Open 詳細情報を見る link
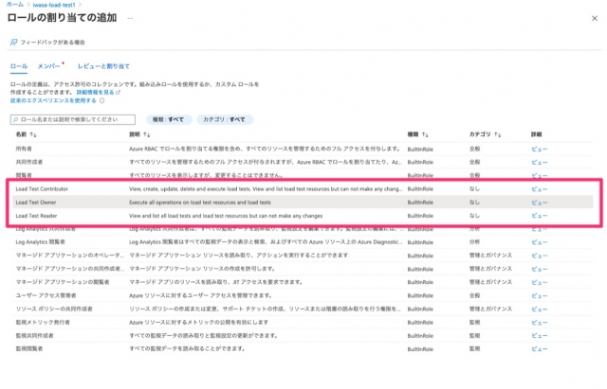The height and width of the screenshot is (389, 607). [96, 93]
